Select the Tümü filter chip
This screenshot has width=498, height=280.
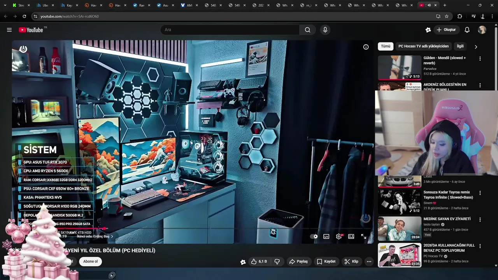pyautogui.click(x=386, y=46)
